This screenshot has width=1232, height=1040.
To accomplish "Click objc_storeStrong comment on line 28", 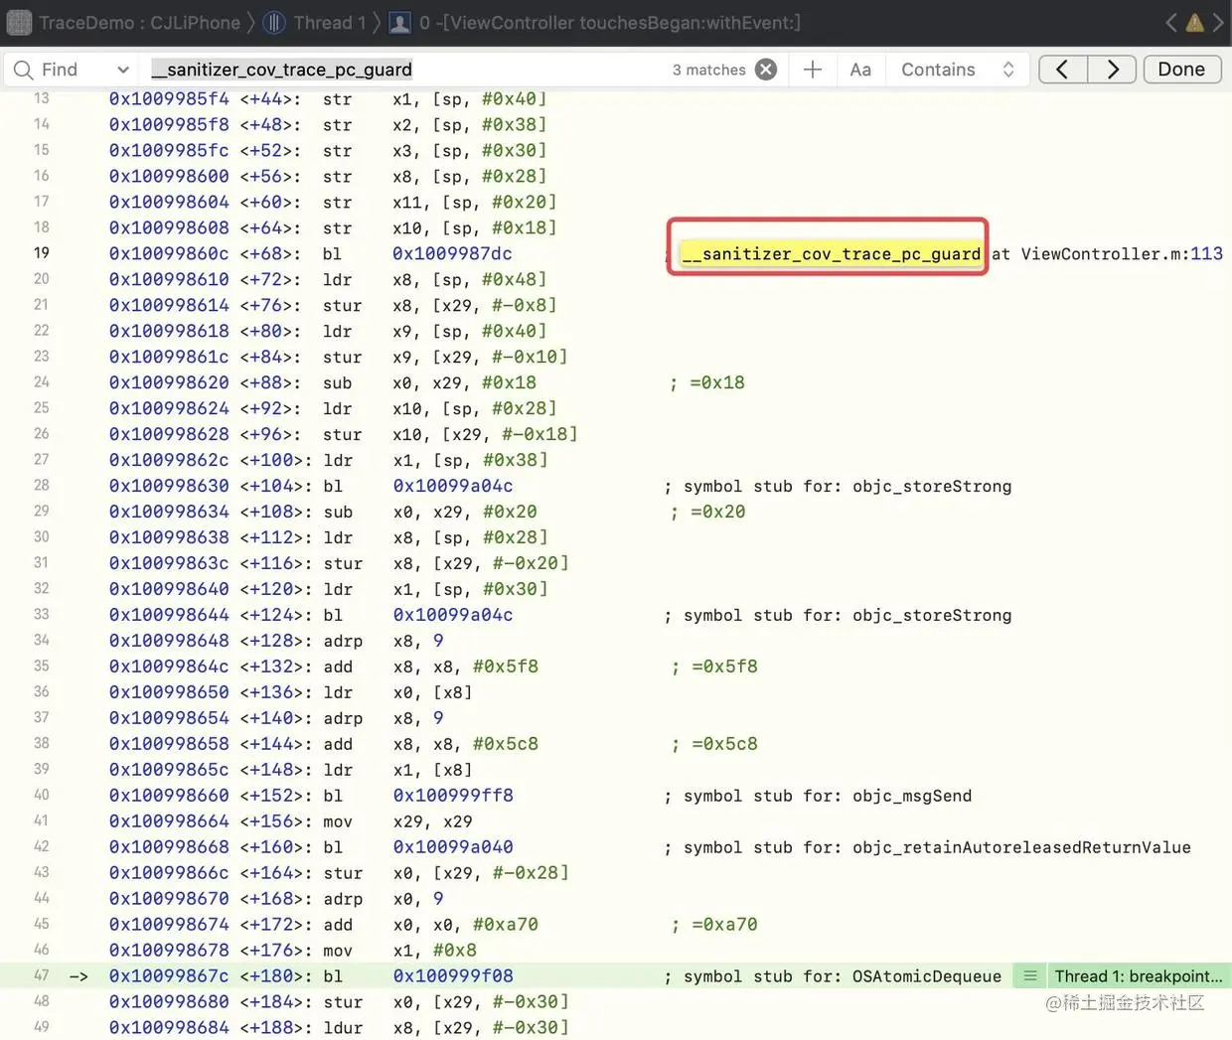I will click(838, 486).
